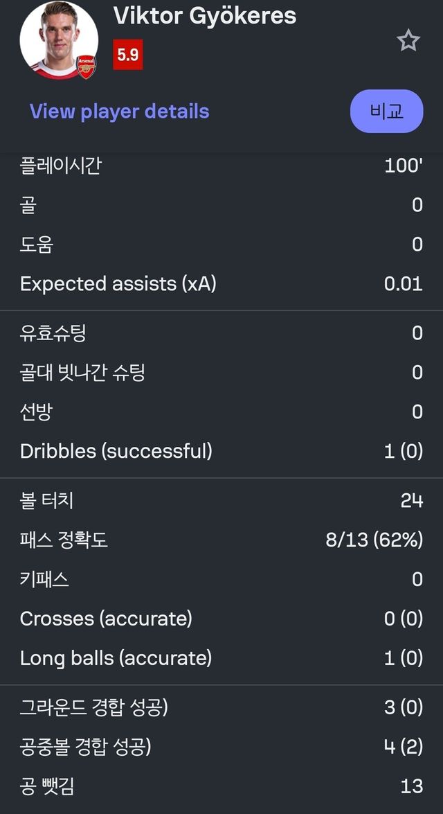Select the 볼 터치 stat row
Screen dimensions: 443x814
tap(221, 501)
